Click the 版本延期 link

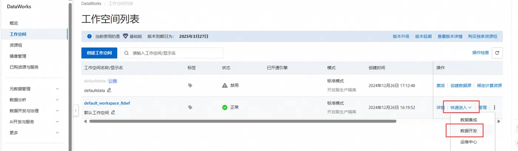tap(423, 36)
